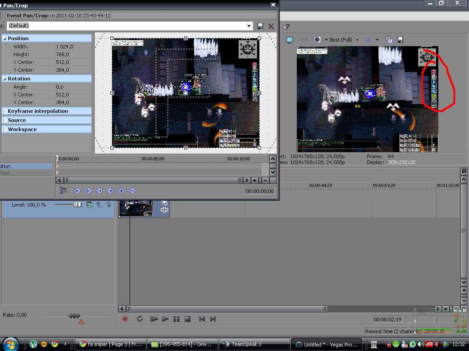
Task: Expand the Workspace property group
Action: [5, 129]
